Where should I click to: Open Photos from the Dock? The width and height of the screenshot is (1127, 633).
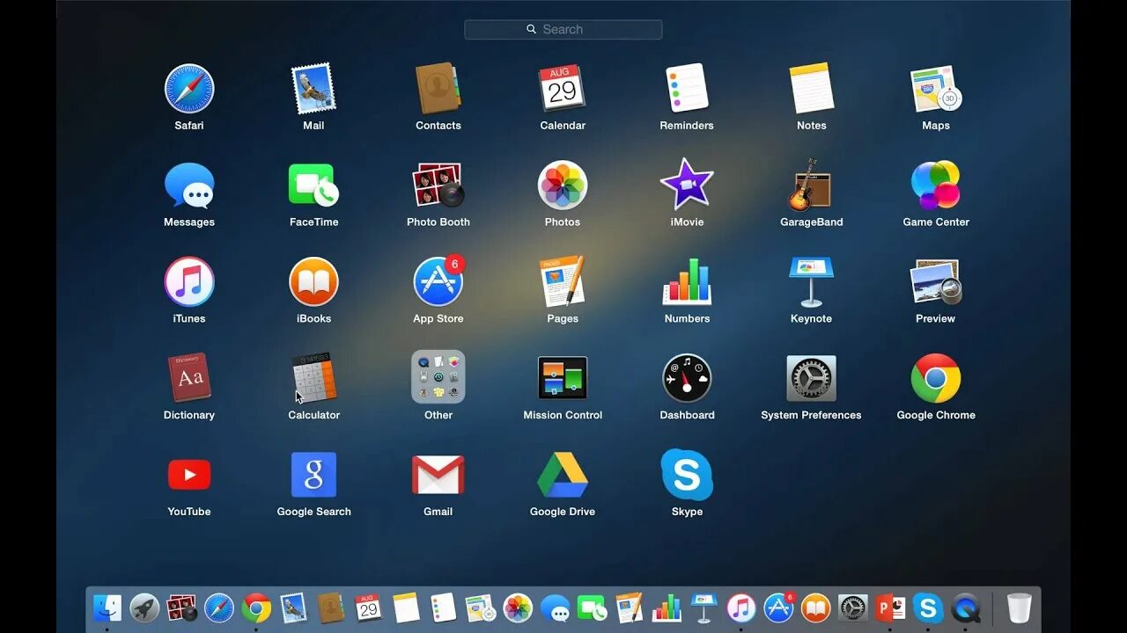518,608
